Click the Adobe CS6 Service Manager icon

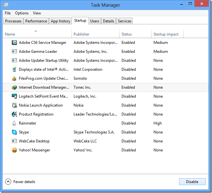(x=14, y=43)
